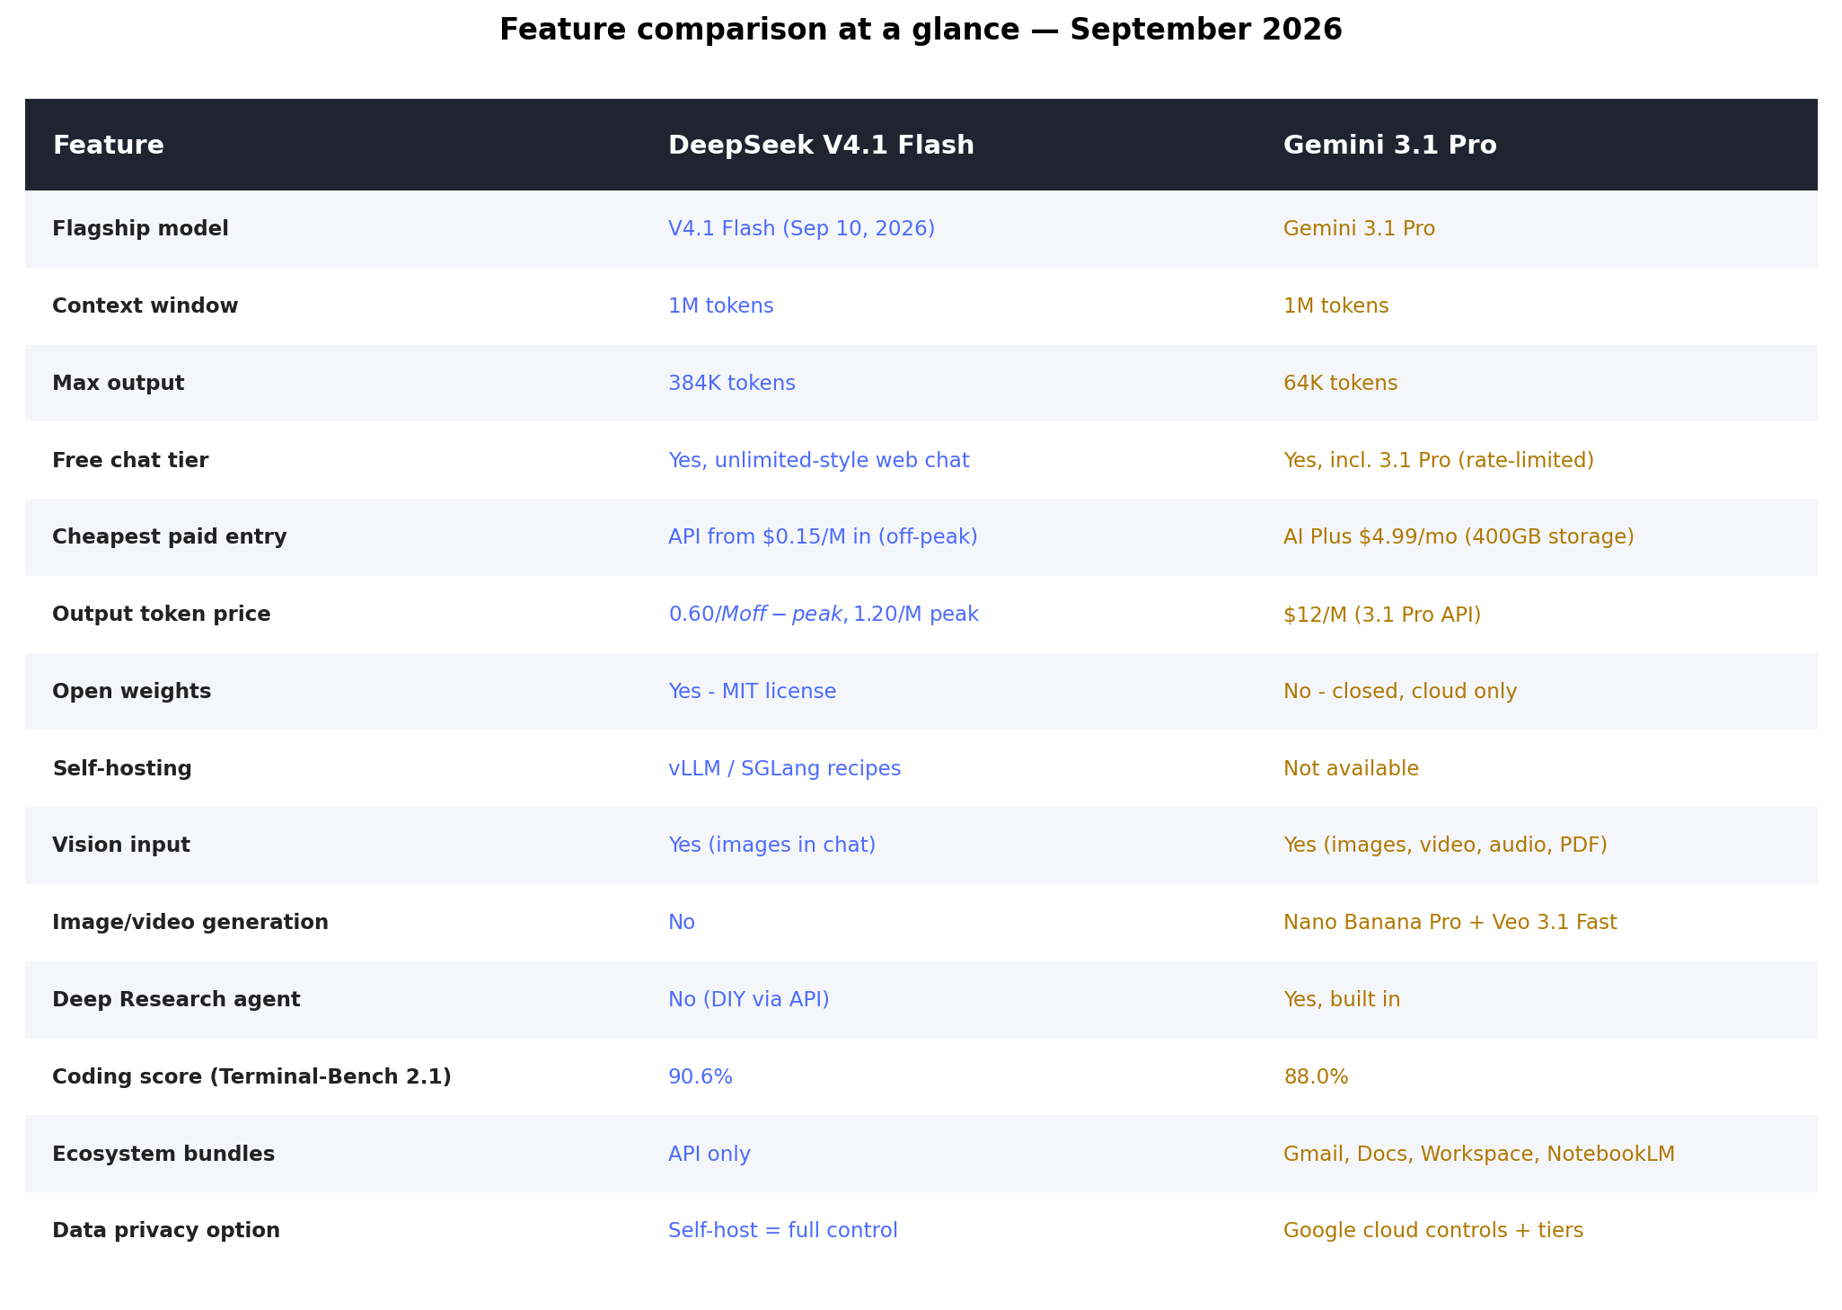Image resolution: width=1842 pixels, height=1310 pixels.
Task: Select 'Yes, incl. 3.1 Pro (rate-limited)' cell
Action: (1438, 461)
